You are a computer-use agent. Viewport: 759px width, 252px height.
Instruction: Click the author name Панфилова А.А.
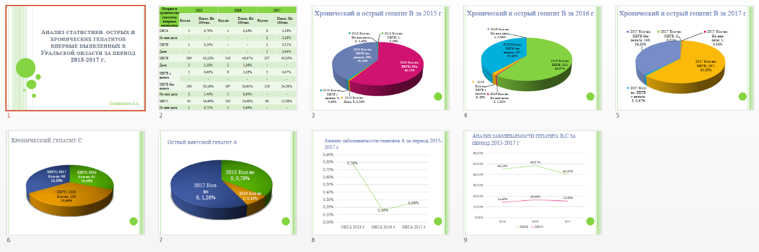[125, 103]
